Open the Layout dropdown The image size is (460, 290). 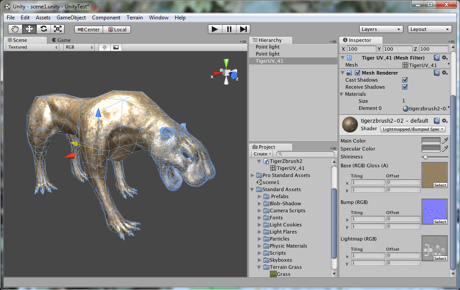[429, 29]
